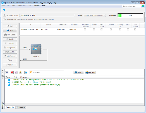Viewport: 146px width, 113px height.
Task: Open the Tools menu
Action: (x=29, y=6)
